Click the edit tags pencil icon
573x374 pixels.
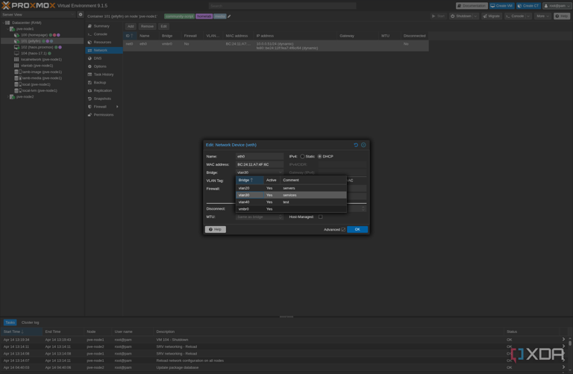pyautogui.click(x=229, y=16)
